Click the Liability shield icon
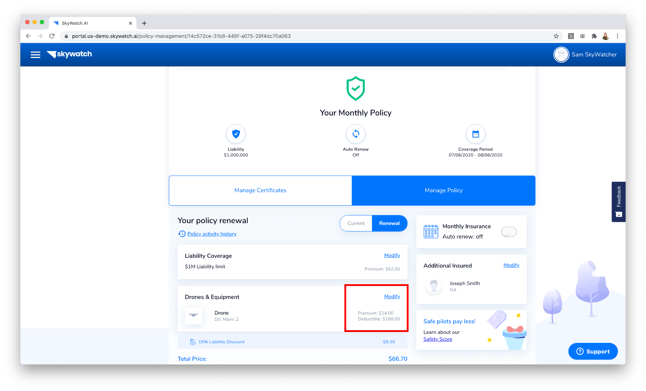646x391 pixels. coord(236,134)
